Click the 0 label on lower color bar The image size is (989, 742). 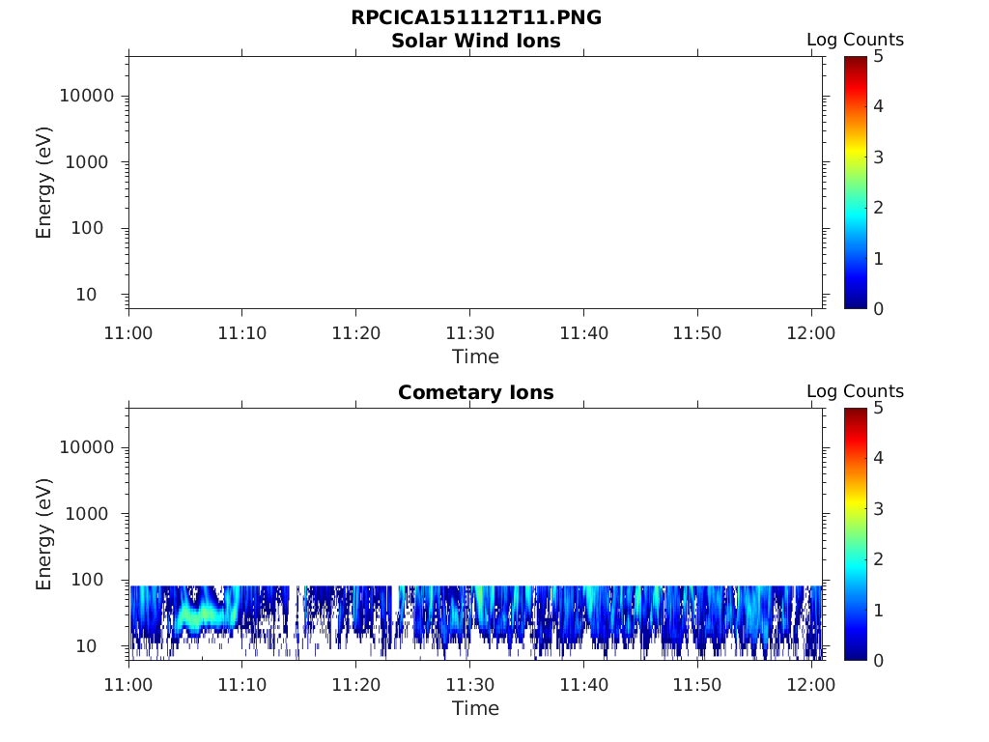[878, 661]
